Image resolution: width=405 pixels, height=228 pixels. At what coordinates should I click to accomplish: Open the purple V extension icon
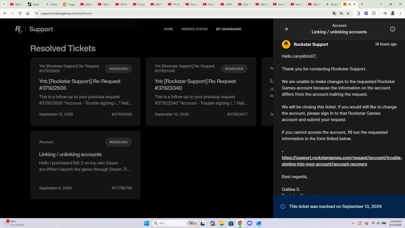[366, 14]
